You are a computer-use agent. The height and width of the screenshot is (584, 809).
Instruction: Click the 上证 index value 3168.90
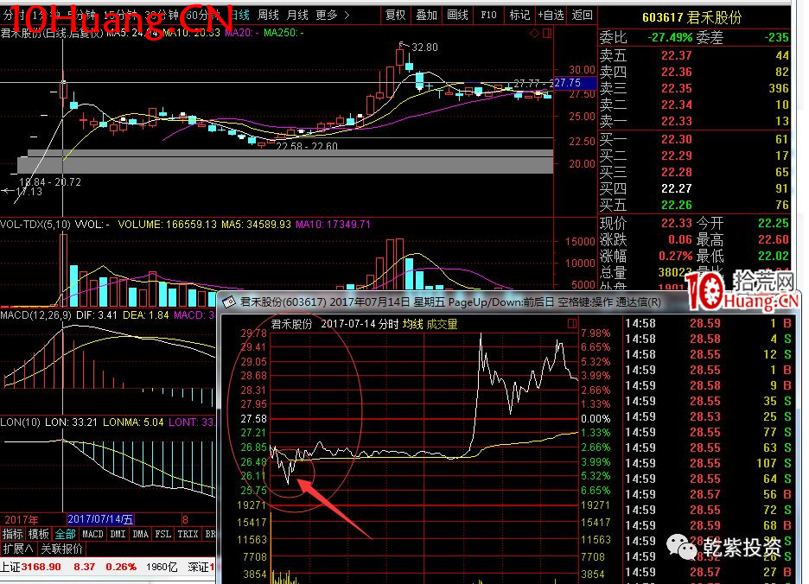(41, 567)
